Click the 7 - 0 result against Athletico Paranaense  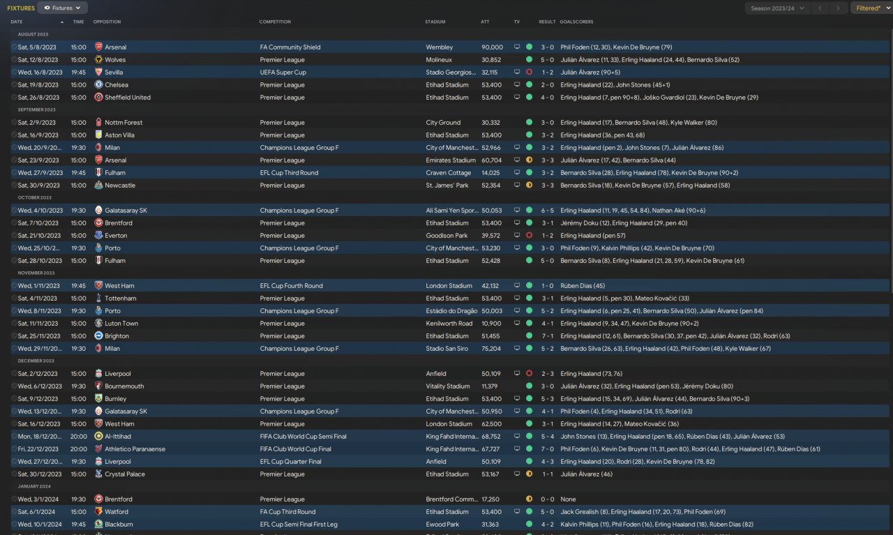tap(547, 449)
